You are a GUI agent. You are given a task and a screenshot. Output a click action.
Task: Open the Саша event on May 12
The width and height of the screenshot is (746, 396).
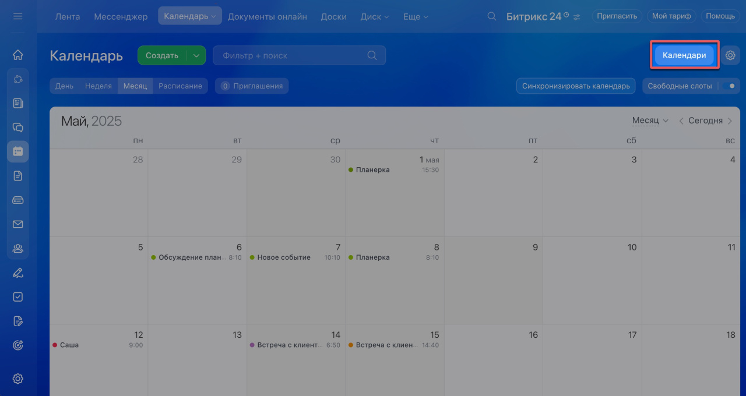69,345
